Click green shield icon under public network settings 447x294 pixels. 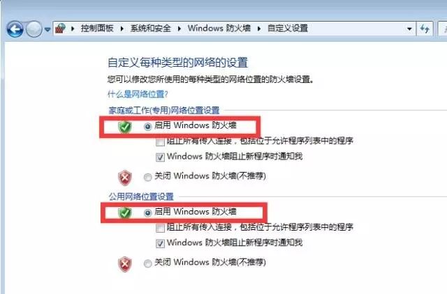click(125, 212)
